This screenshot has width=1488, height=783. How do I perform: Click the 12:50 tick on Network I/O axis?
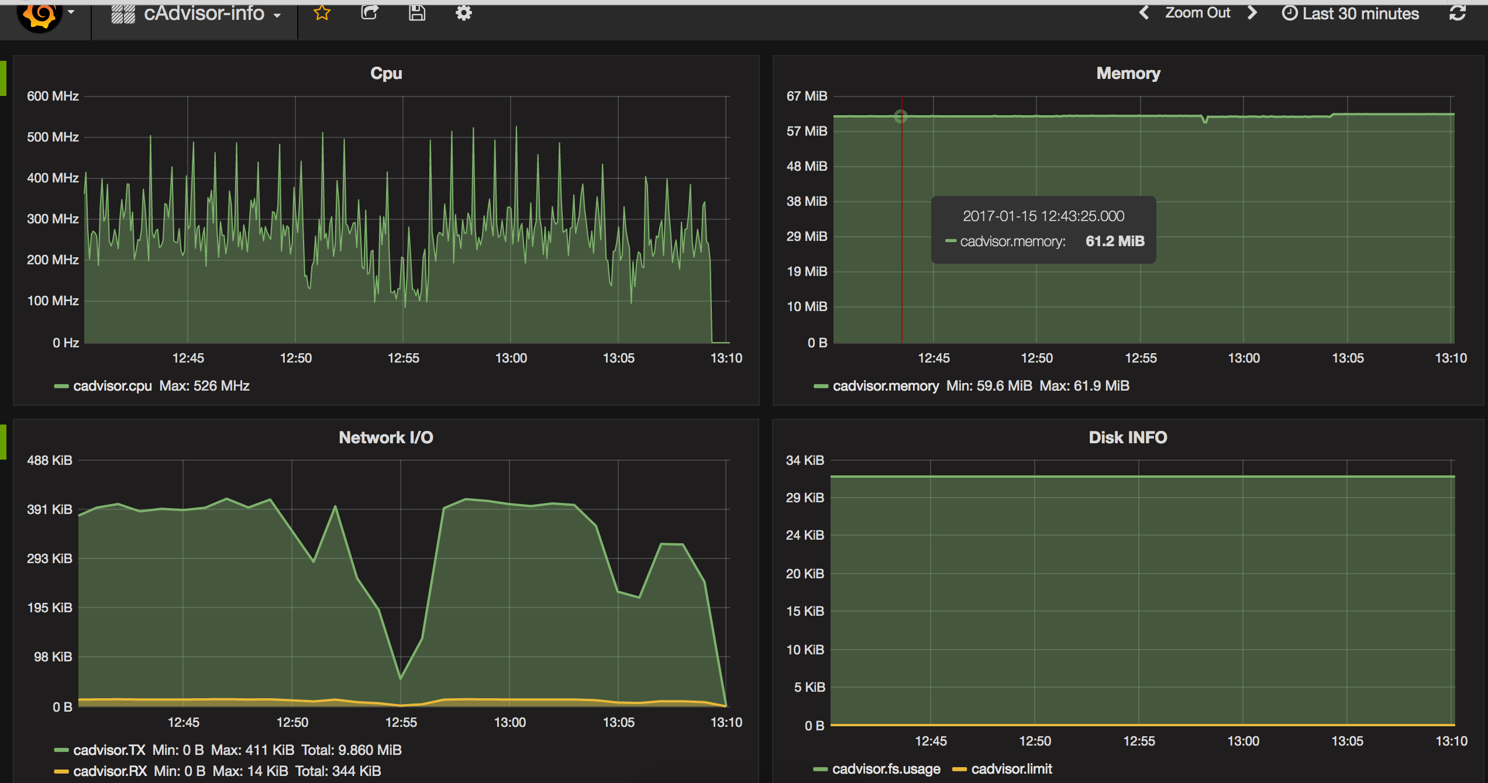tap(292, 722)
